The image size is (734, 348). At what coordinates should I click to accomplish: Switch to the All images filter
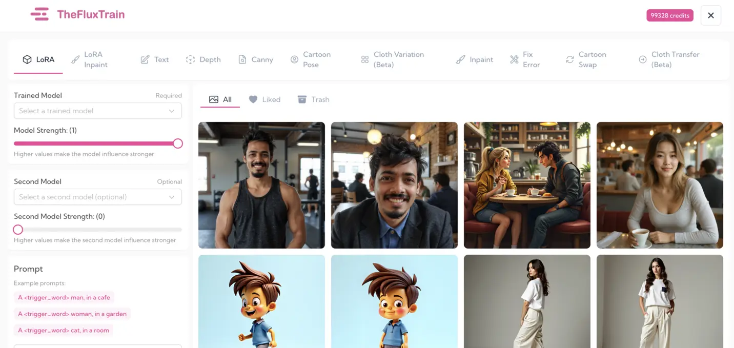click(220, 99)
